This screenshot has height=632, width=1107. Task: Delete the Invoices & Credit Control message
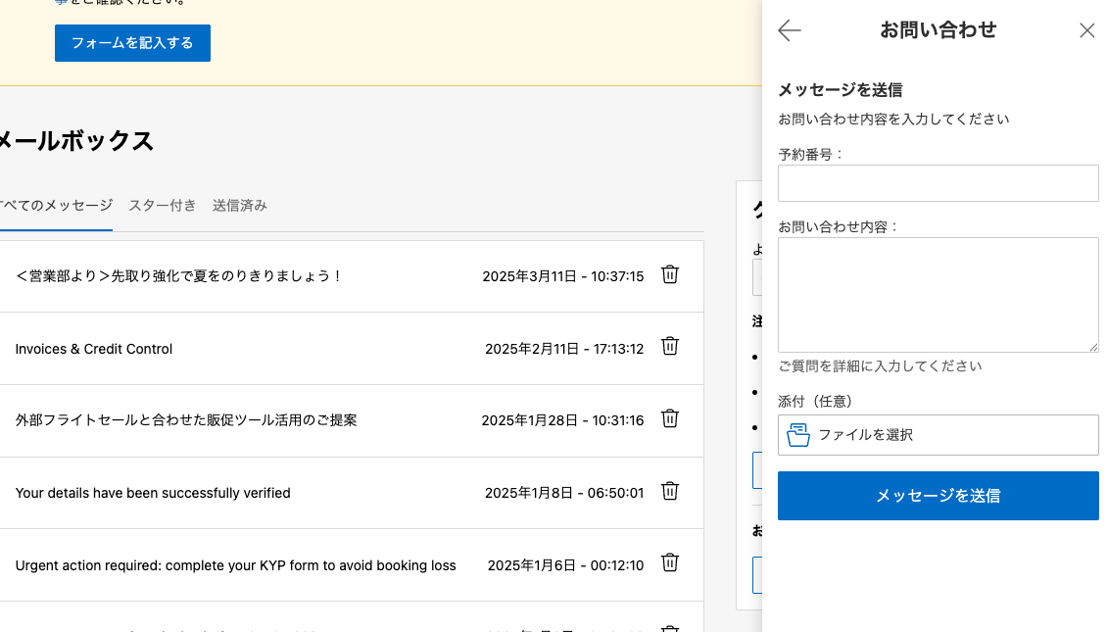coord(670,347)
